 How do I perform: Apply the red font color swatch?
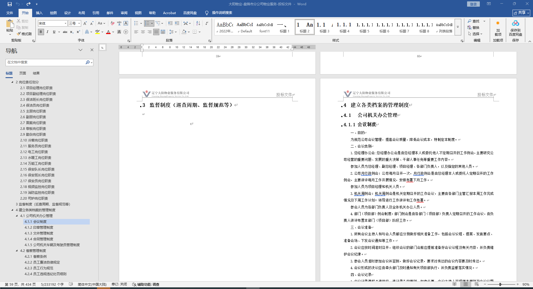[108, 32]
